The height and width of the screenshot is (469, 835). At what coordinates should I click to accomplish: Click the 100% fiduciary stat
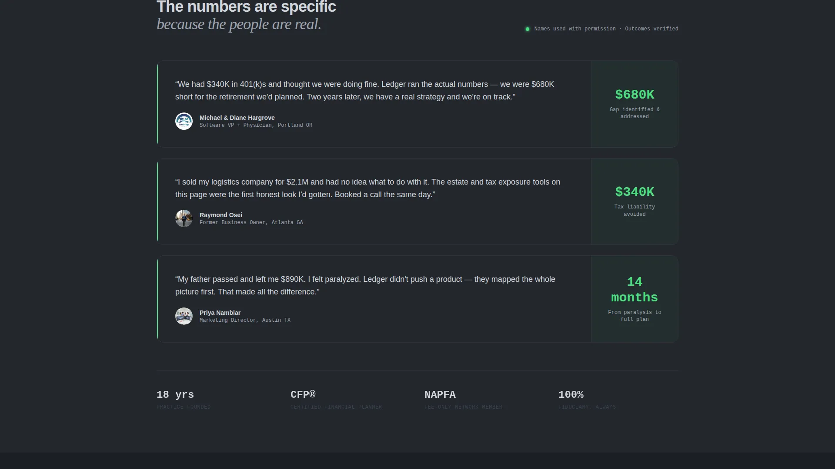pos(587,400)
